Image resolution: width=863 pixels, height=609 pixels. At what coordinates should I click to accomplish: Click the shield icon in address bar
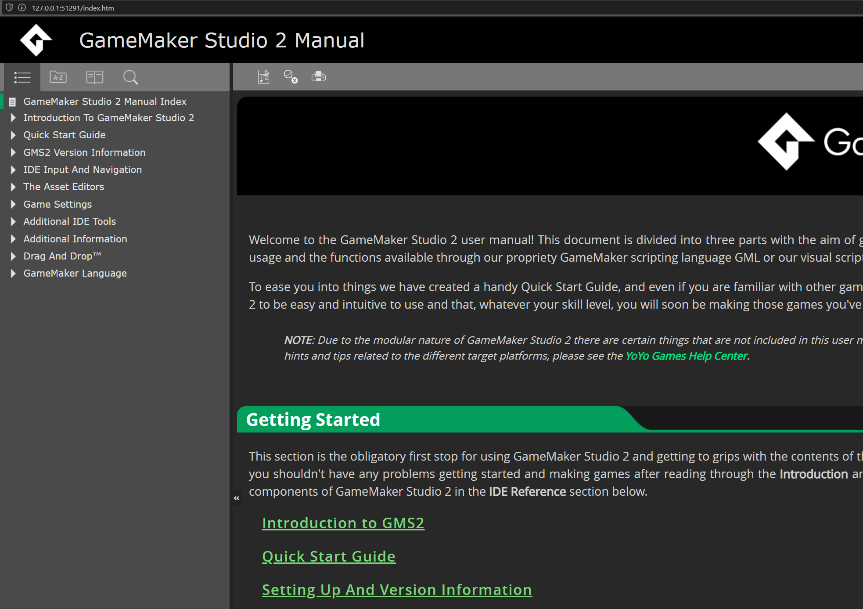point(9,7)
